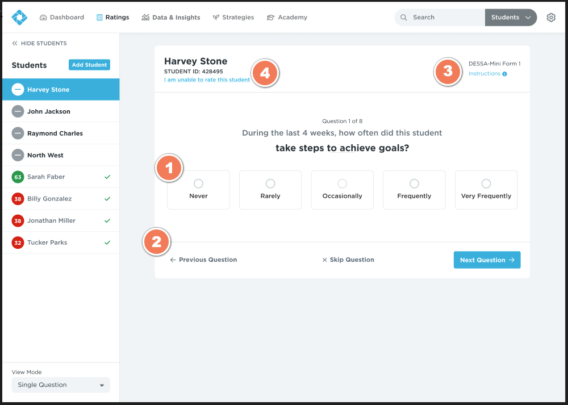568x405 pixels.
Task: Click the Add Student button
Action: tap(89, 65)
